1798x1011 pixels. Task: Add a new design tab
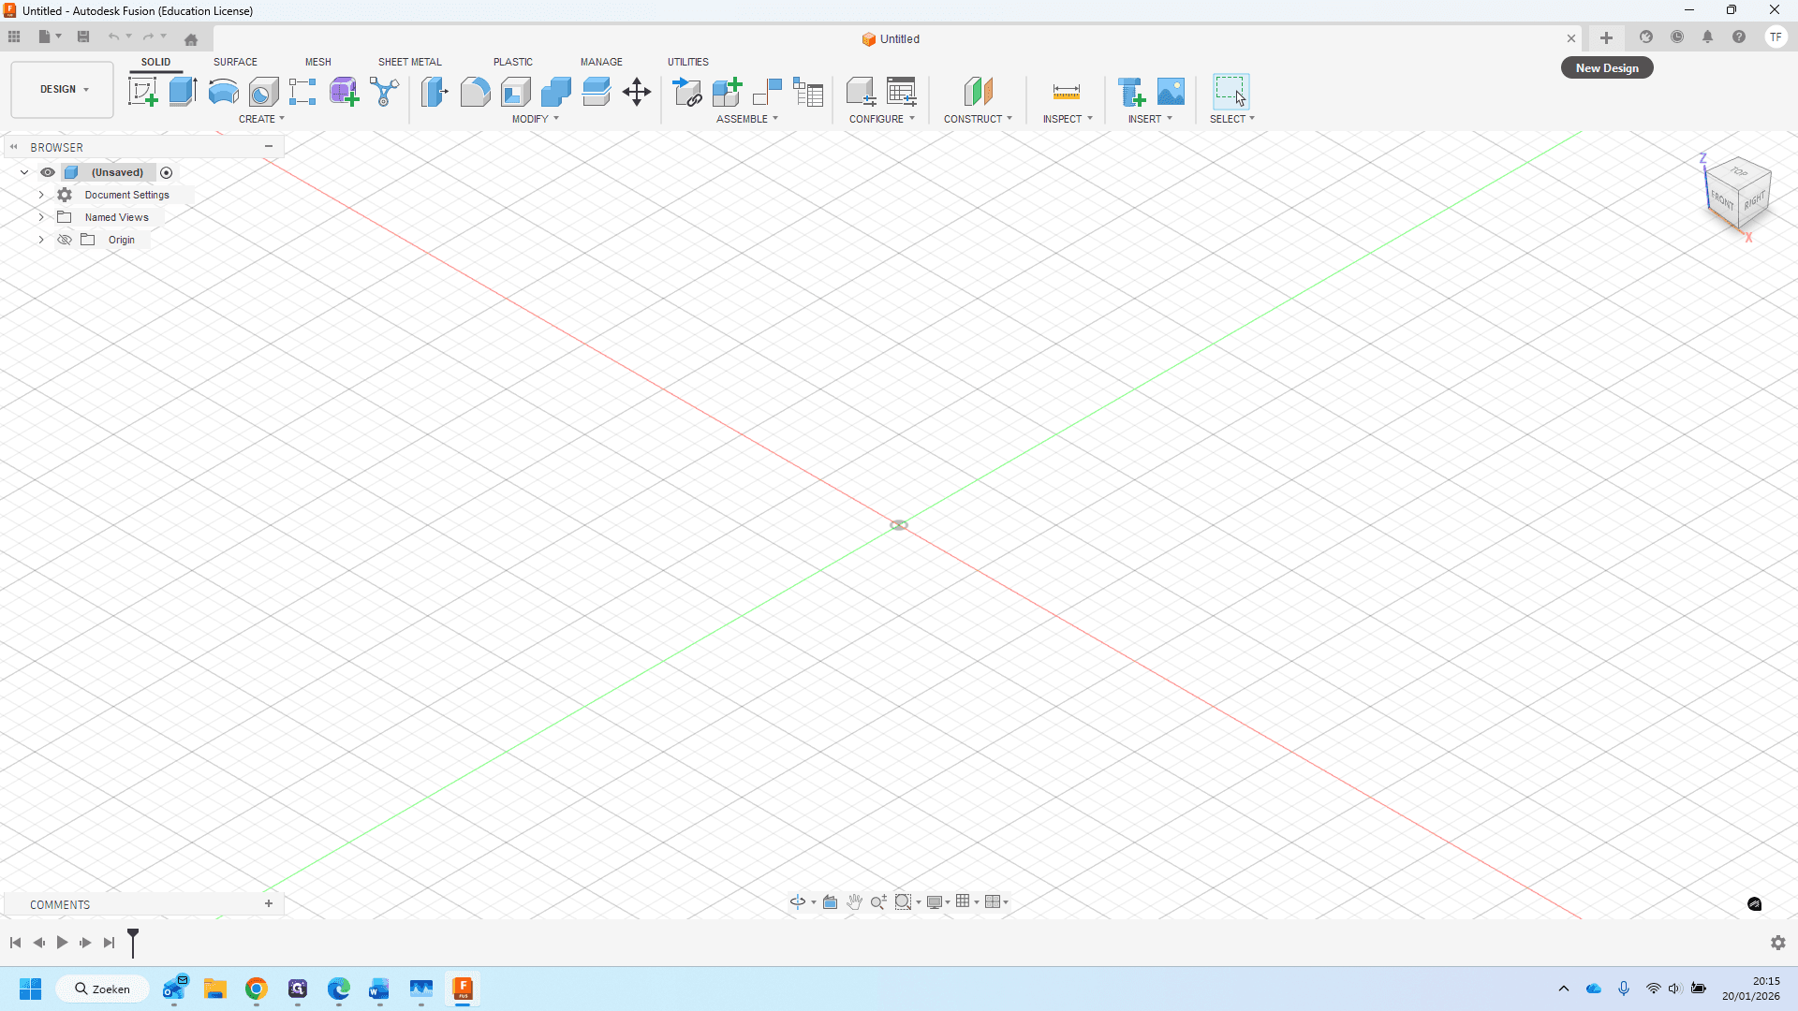pyautogui.click(x=1606, y=37)
